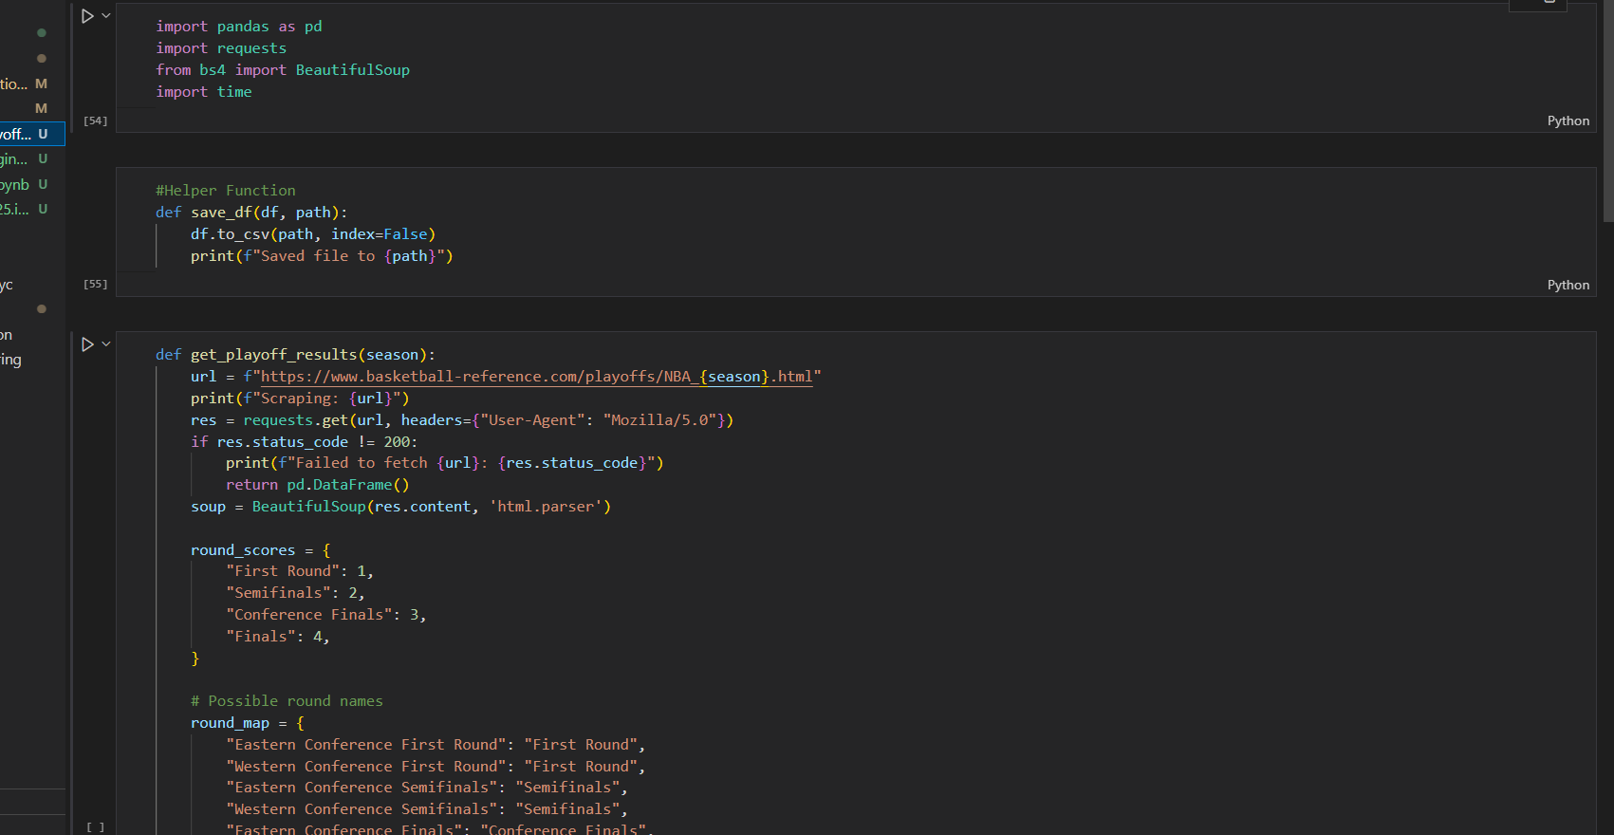Click the '# Possible round names' comment
This screenshot has width=1614, height=835.
pyautogui.click(x=287, y=701)
